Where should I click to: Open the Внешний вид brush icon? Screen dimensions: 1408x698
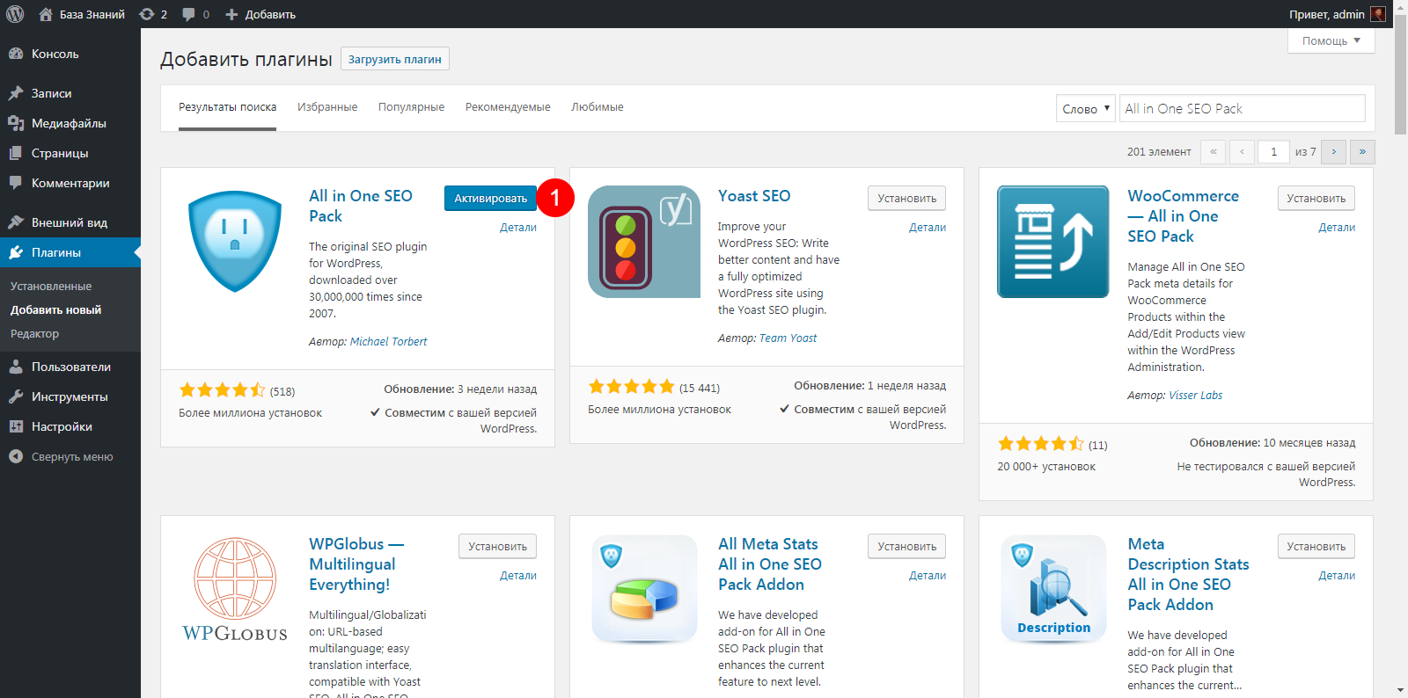coord(16,222)
